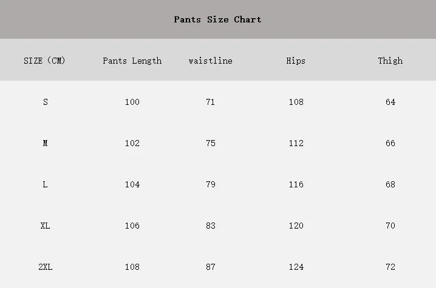Viewport: 436px width, 288px height.
Task: Select waistline value 87 for 2XL
Action: point(211,267)
